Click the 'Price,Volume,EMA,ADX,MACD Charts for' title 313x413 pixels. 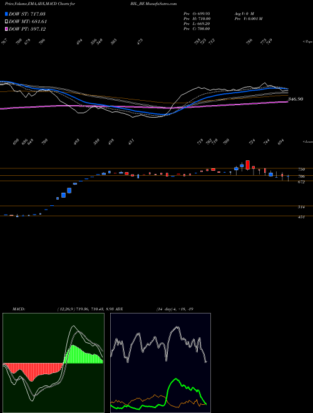[x=40, y=4]
